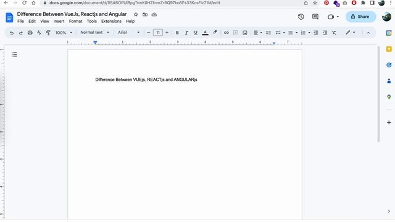Bookmark this page with the browser star
Screen dimensions: 395x222
[x=315, y=2]
